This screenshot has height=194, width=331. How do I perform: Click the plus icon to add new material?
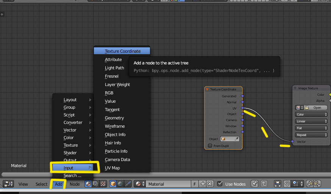[203, 184]
